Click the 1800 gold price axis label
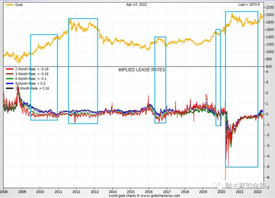This screenshot has width=275, height=198. (x=269, y=22)
